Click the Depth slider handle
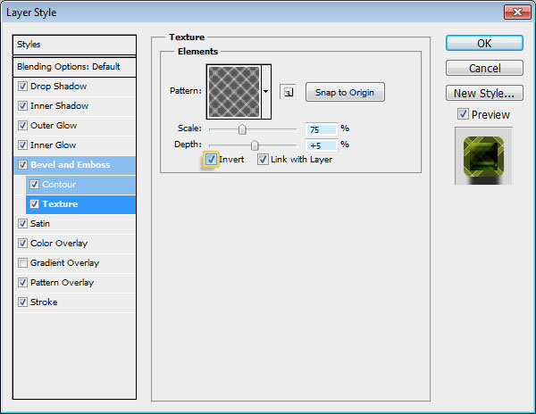Image resolution: width=536 pixels, height=414 pixels. click(x=255, y=145)
